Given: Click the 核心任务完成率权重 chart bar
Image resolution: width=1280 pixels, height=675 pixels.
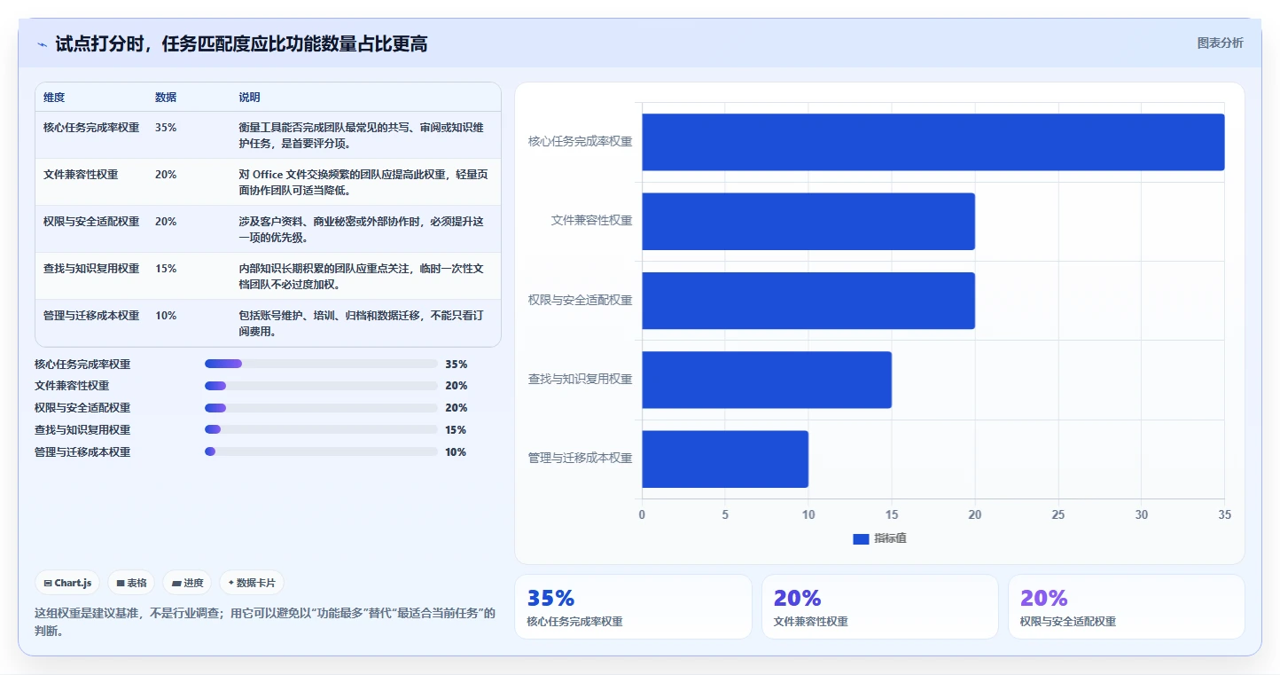Looking at the screenshot, I should point(933,142).
